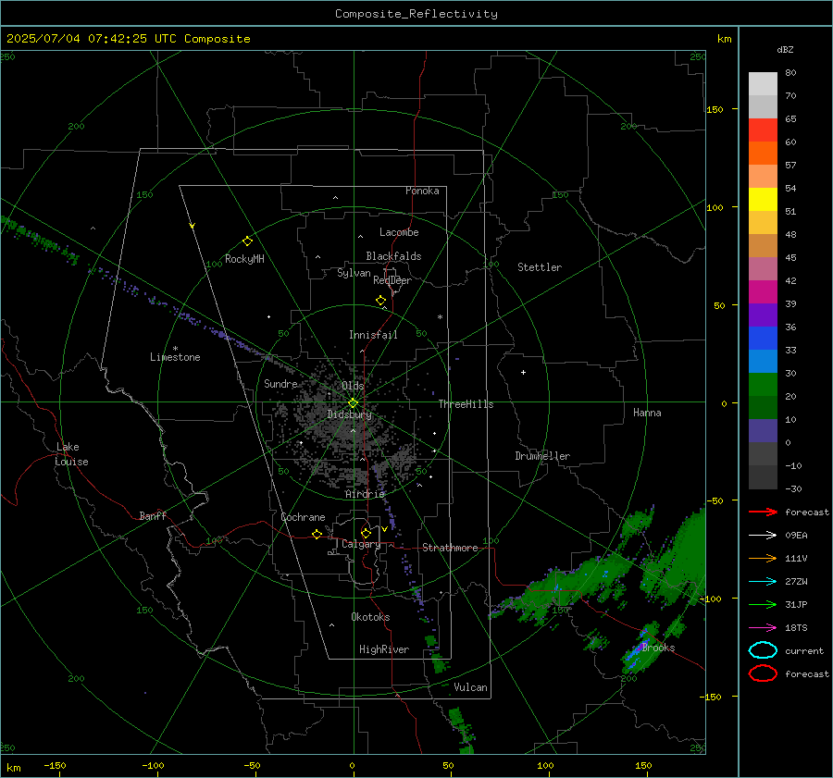Click the Limestone label
833x778 pixels.
coord(175,357)
